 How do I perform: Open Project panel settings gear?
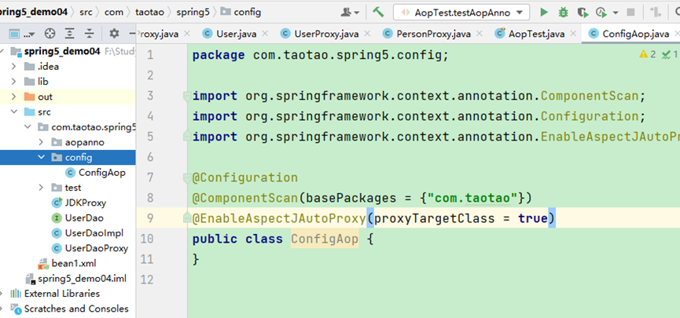[114, 34]
